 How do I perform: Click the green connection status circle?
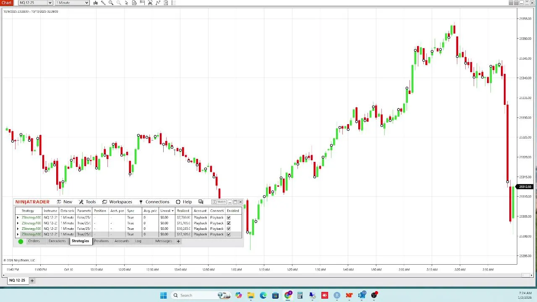tap(21, 241)
